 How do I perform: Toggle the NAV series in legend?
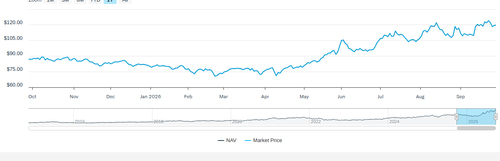(x=227, y=140)
